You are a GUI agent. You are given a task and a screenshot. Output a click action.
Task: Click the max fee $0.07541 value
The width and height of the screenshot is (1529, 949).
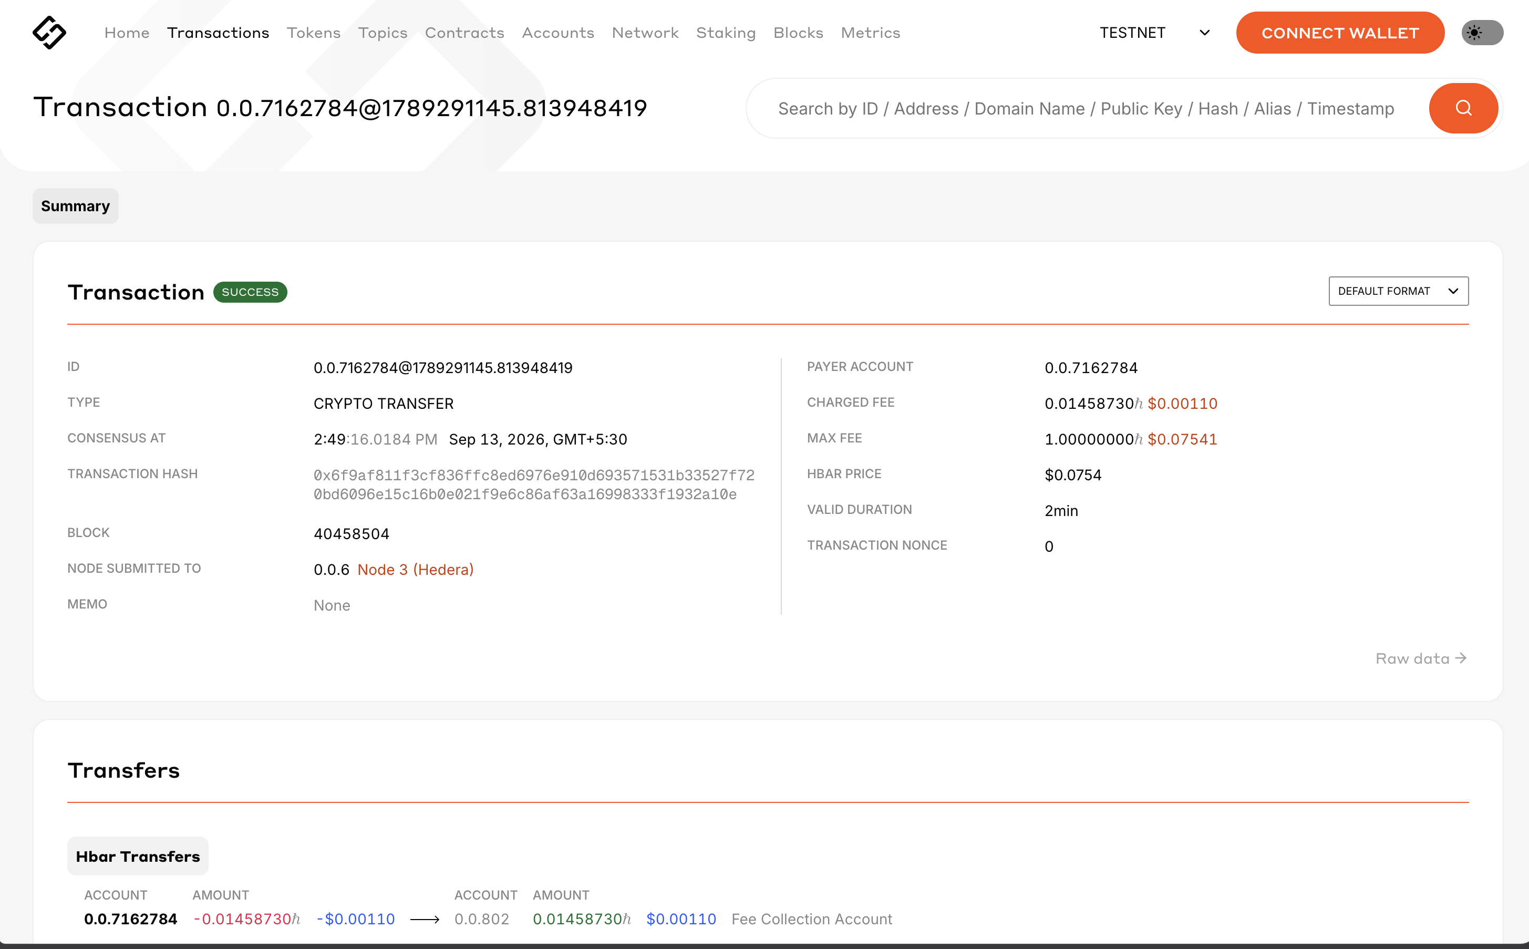[x=1182, y=439]
